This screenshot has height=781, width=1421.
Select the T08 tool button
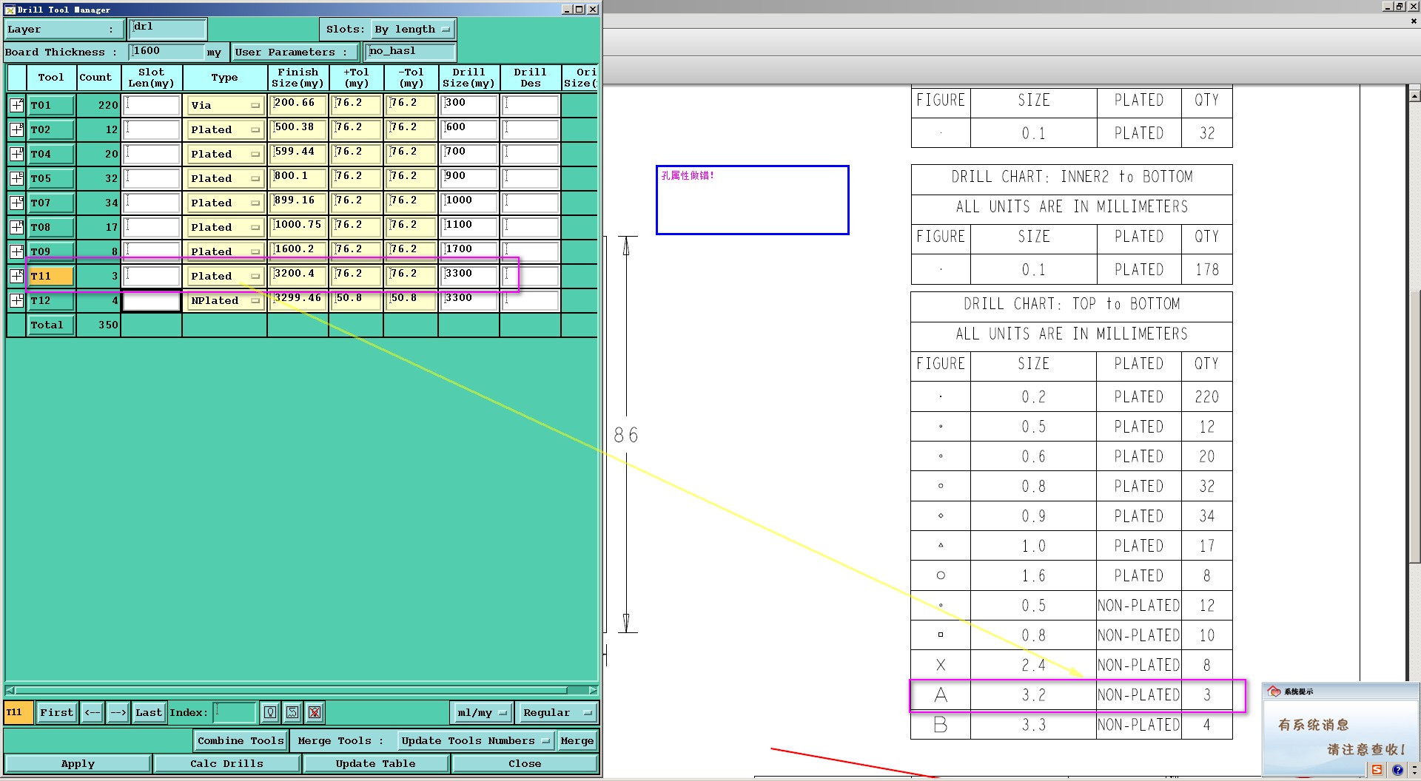pos(50,228)
